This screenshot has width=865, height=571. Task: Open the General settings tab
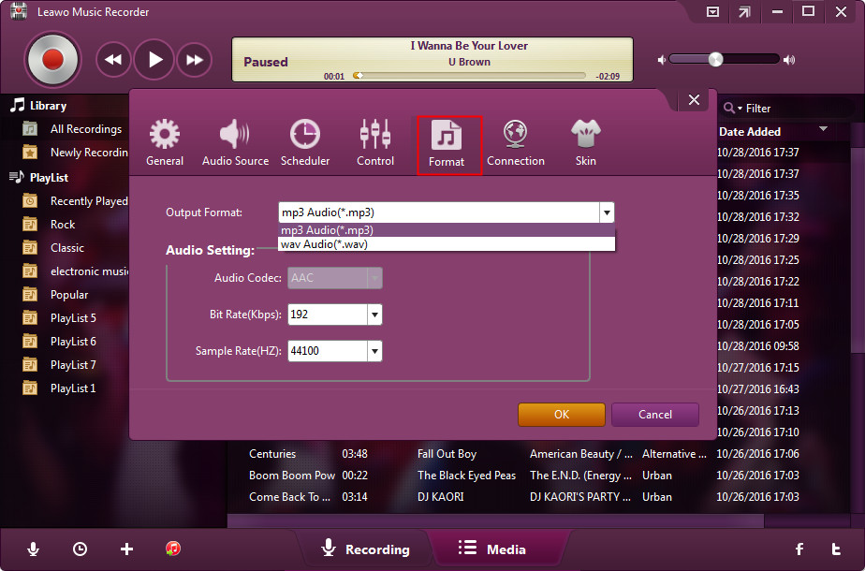click(x=165, y=143)
